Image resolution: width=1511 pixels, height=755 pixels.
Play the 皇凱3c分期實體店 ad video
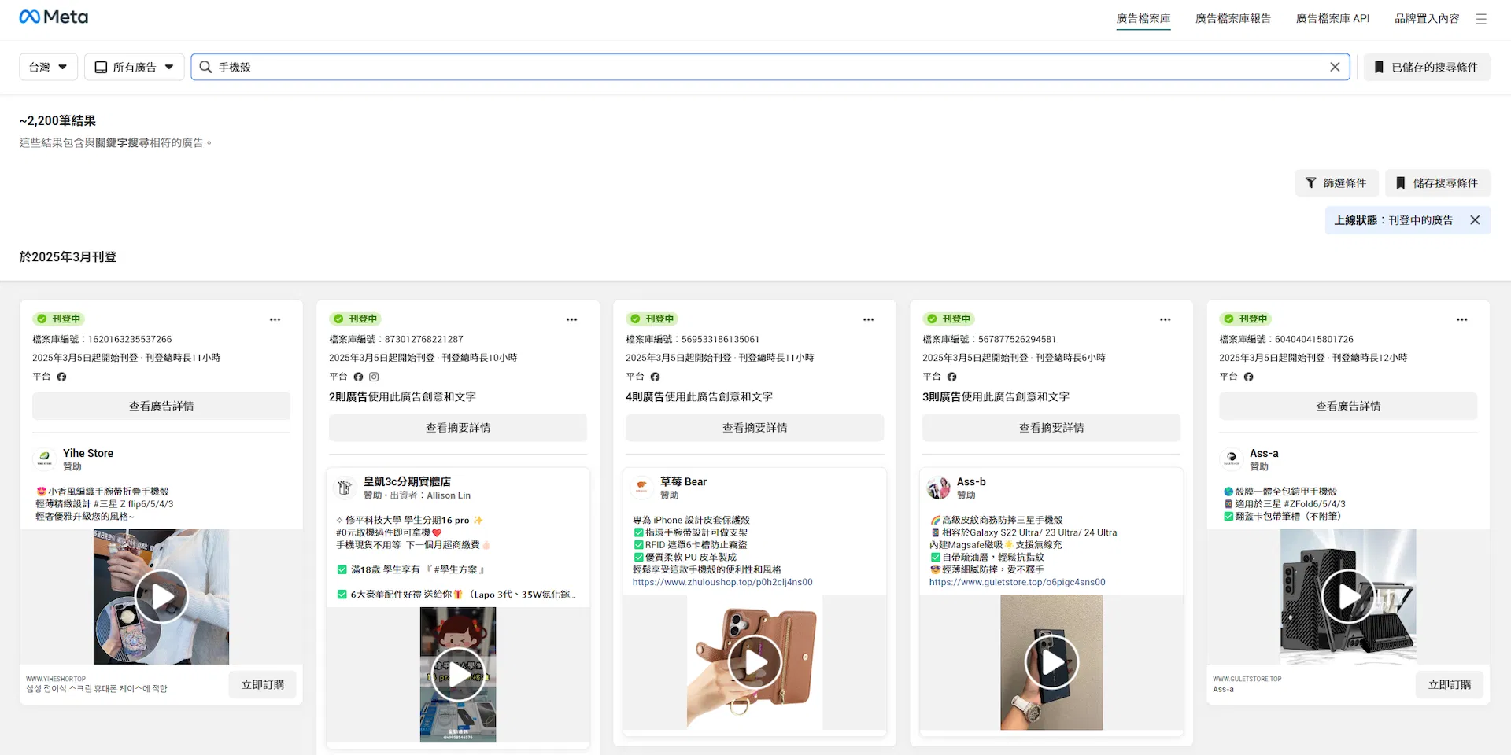[458, 675]
